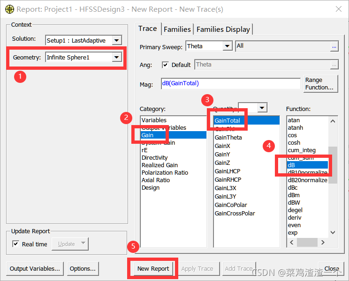Open the Primary Sweep Theta dropdown
This screenshot has height=281, width=349.
click(x=227, y=46)
